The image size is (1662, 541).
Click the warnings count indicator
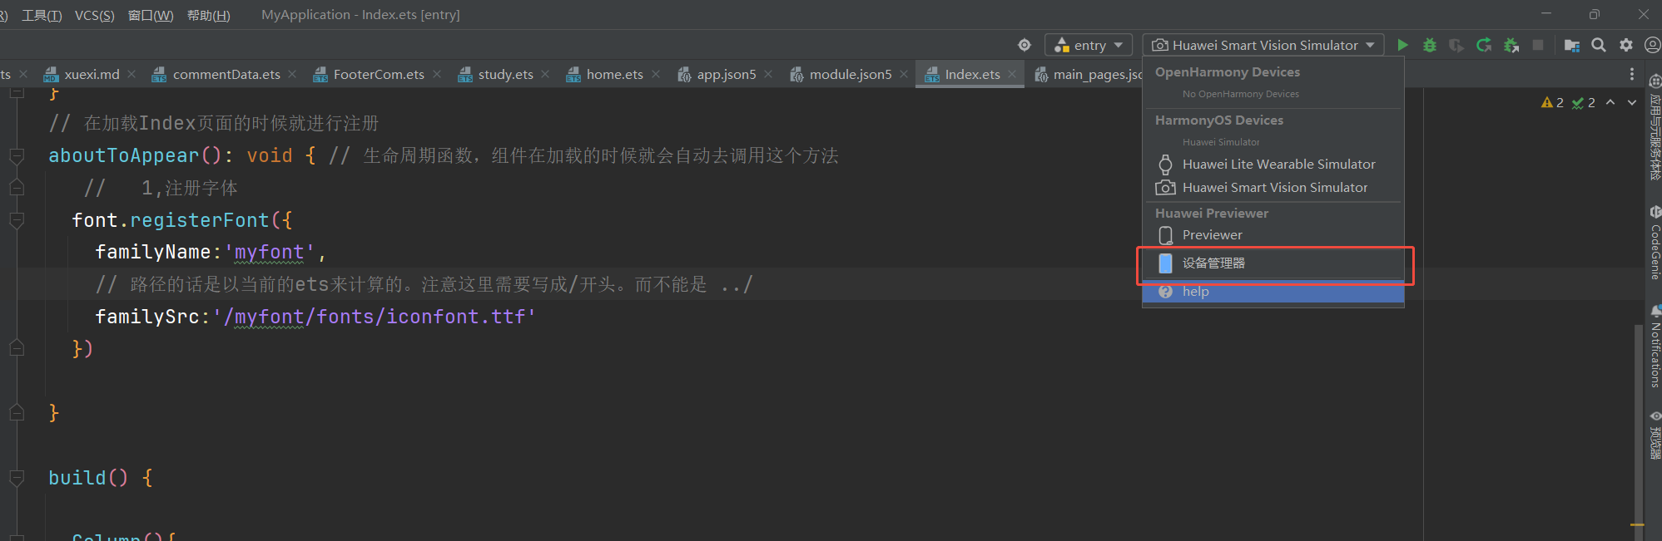coord(1552,102)
